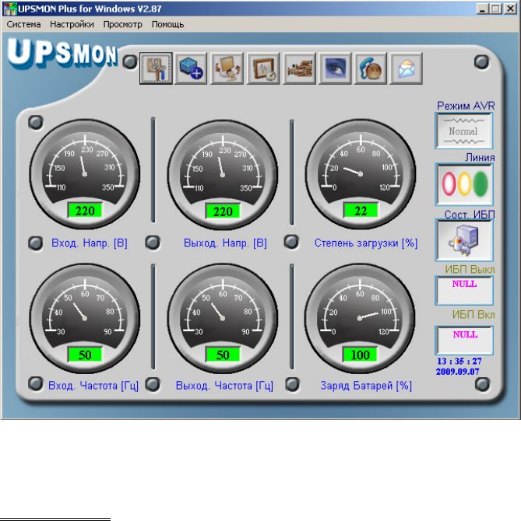
Task: Open the Настройки menu
Action: point(72,24)
